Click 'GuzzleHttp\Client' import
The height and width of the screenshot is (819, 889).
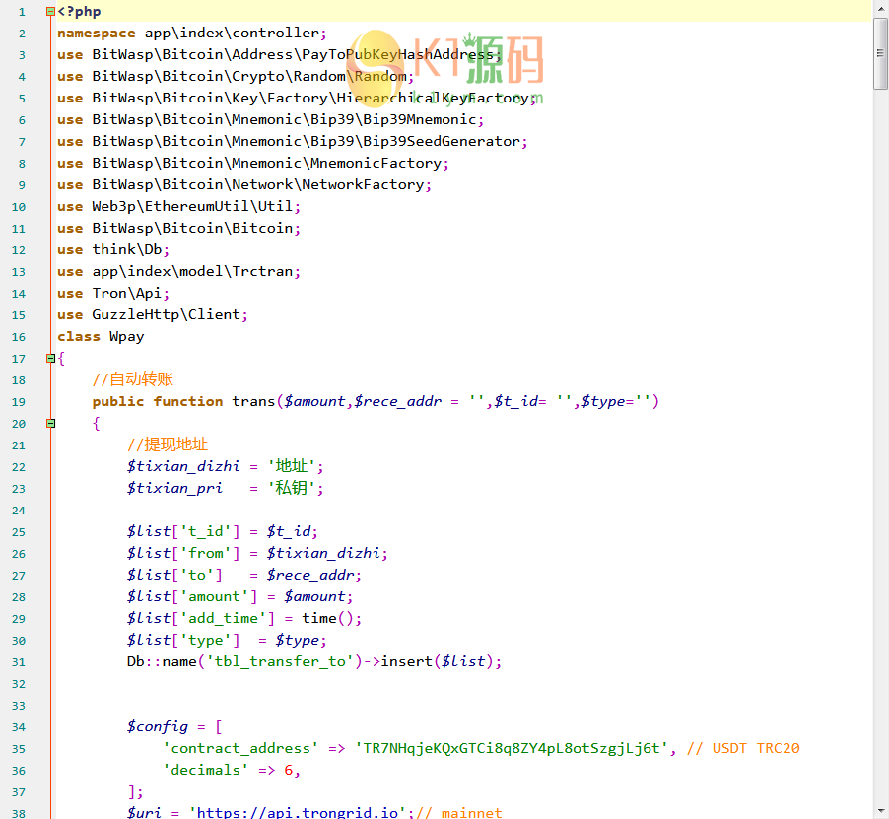167,314
